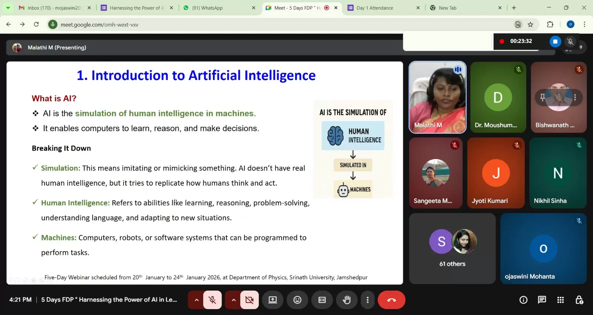593x315 pixels.
Task: Open meeting details info icon
Action: 523,300
